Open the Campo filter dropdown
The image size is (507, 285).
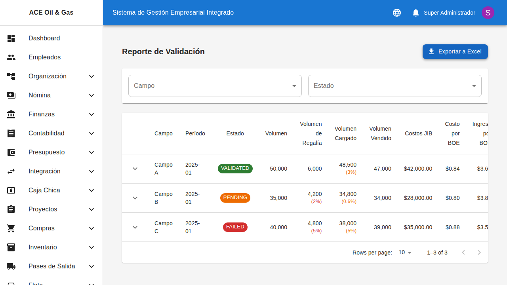click(215, 85)
